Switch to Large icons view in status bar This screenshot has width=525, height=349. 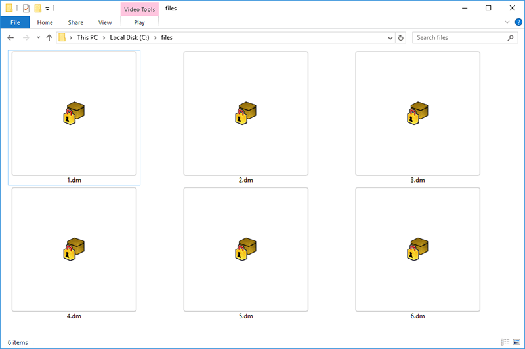click(516, 342)
